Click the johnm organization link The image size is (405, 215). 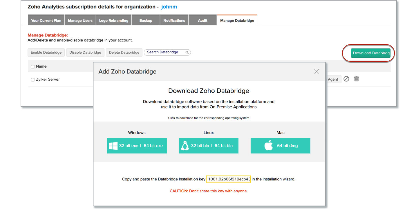(x=169, y=7)
